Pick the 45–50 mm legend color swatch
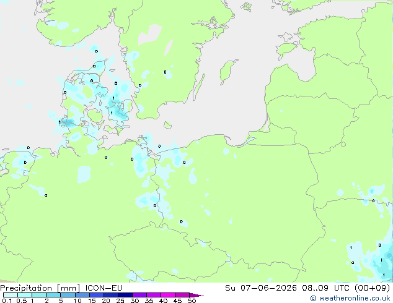The width and height of the screenshot is (393, 303). 182,295
